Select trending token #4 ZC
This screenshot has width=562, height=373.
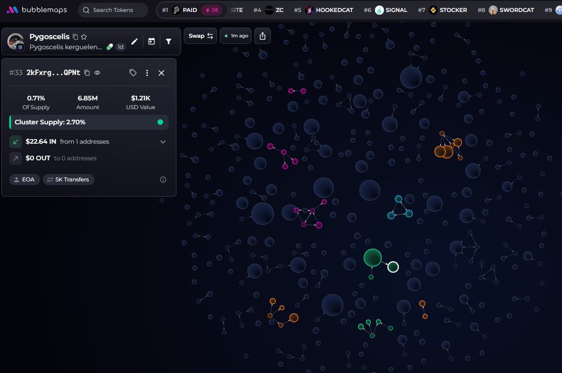click(x=268, y=10)
